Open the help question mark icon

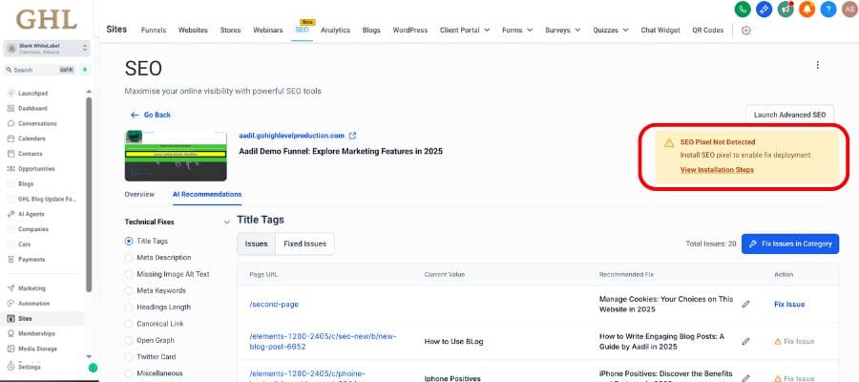pyautogui.click(x=828, y=9)
